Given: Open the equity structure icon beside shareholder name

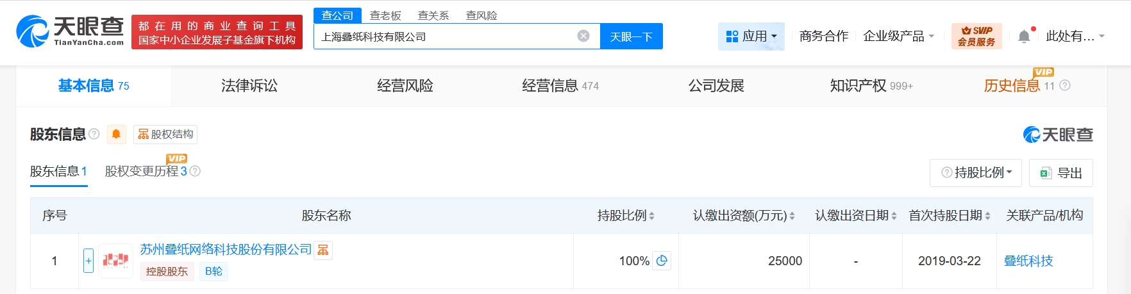Looking at the screenshot, I should tap(323, 250).
